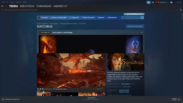Select the second video thumbnail
Screen dimensions: 183x103
point(57,94)
